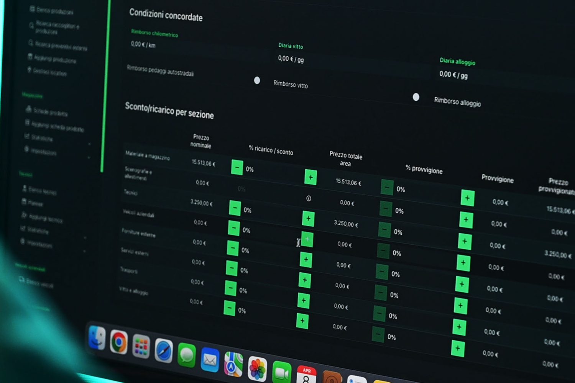Image resolution: width=575 pixels, height=383 pixels.
Task: Select Aggiungi scheda prodotto
Action: pyautogui.click(x=54, y=126)
